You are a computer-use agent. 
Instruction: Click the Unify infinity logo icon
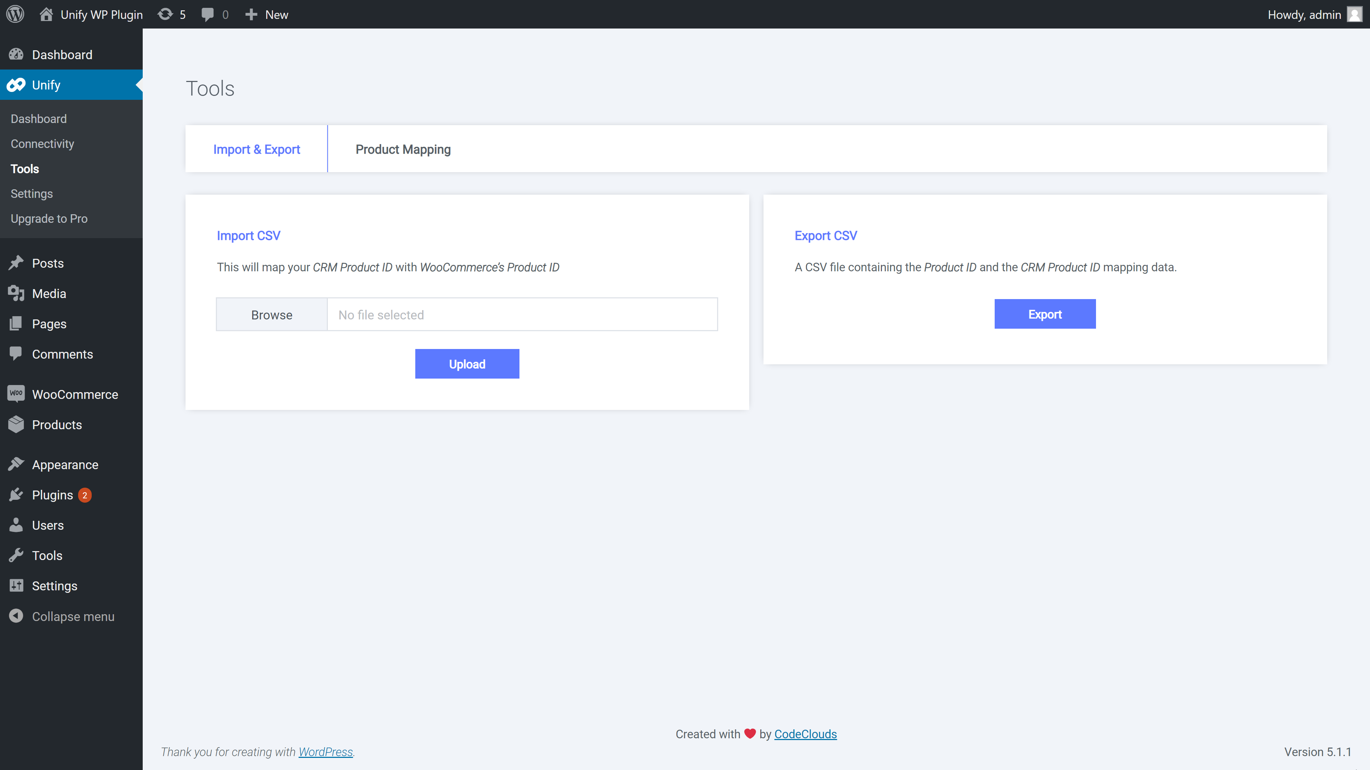click(x=16, y=85)
